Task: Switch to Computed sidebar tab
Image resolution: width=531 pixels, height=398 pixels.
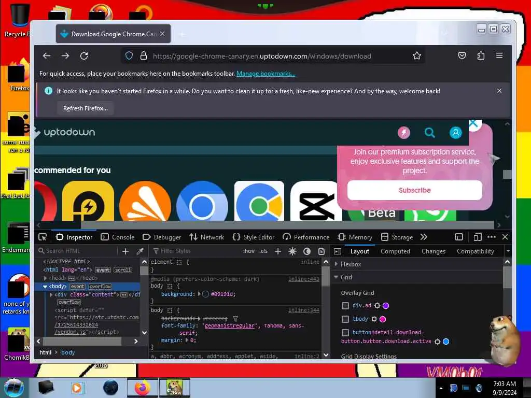Action: point(395,251)
